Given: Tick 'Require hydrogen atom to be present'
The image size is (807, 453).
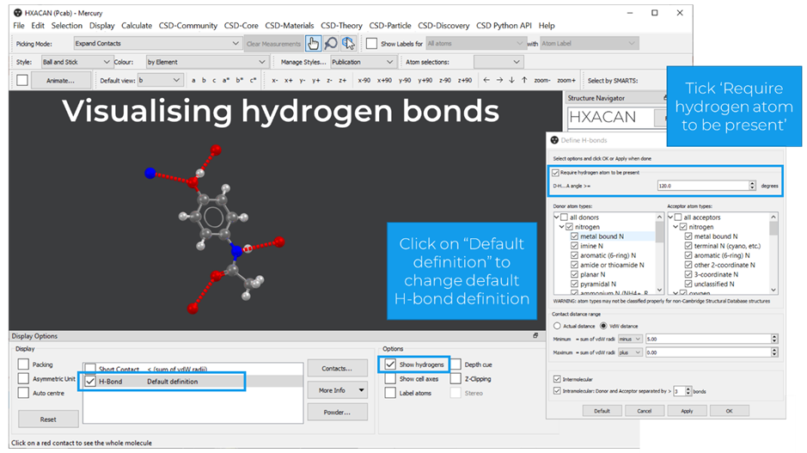Looking at the screenshot, I should point(555,173).
